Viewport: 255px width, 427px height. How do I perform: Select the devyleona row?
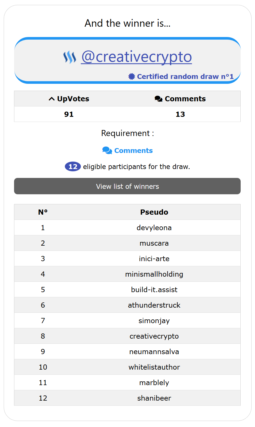(x=154, y=228)
